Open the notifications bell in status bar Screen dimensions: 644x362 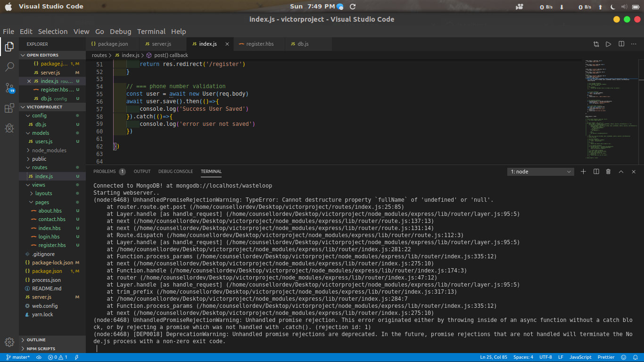coord(636,357)
